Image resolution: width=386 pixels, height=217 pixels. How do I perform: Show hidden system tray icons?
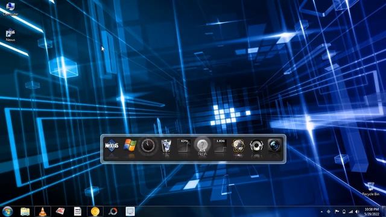click(321, 212)
